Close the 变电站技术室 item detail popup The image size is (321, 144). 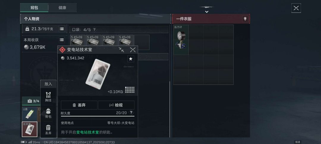[x=133, y=49]
